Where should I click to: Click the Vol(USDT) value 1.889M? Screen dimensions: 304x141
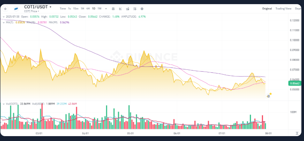[x=50, y=104]
